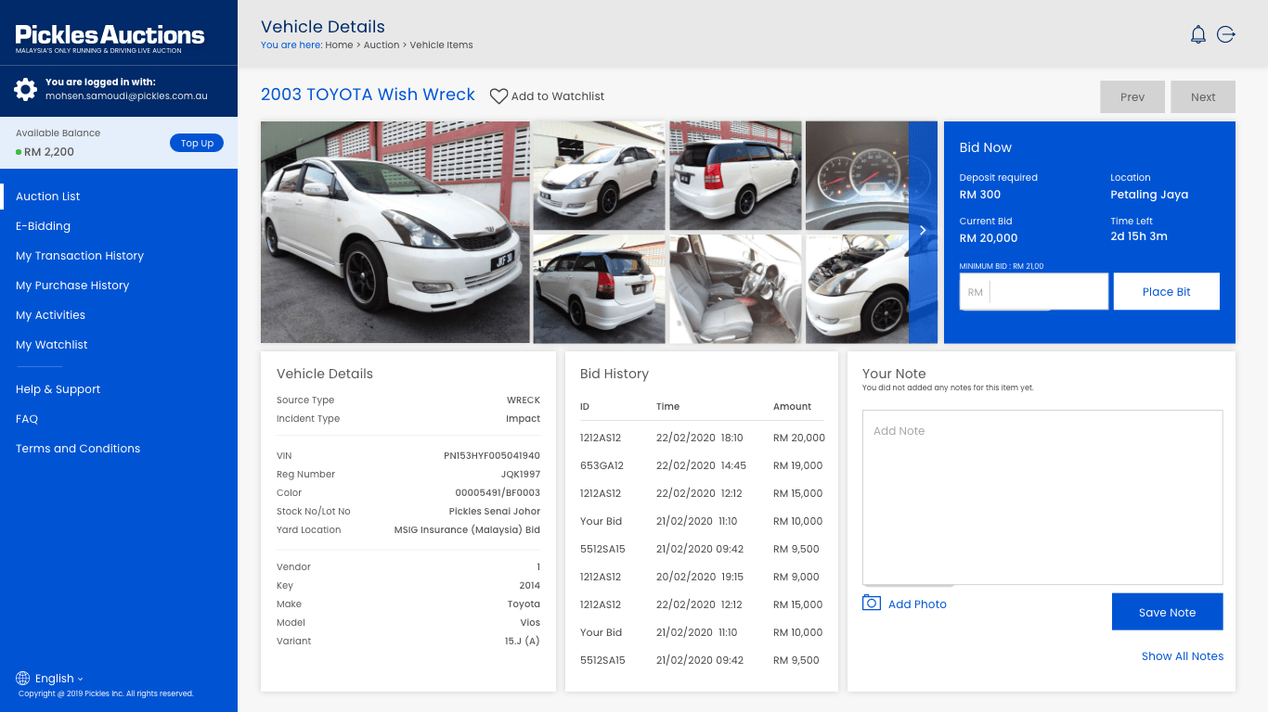The image size is (1268, 712).
Task: Open Auction List menu item
Action: (48, 197)
